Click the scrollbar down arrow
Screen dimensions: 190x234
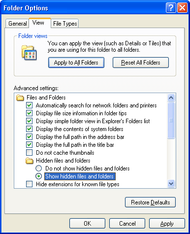coord(171,183)
